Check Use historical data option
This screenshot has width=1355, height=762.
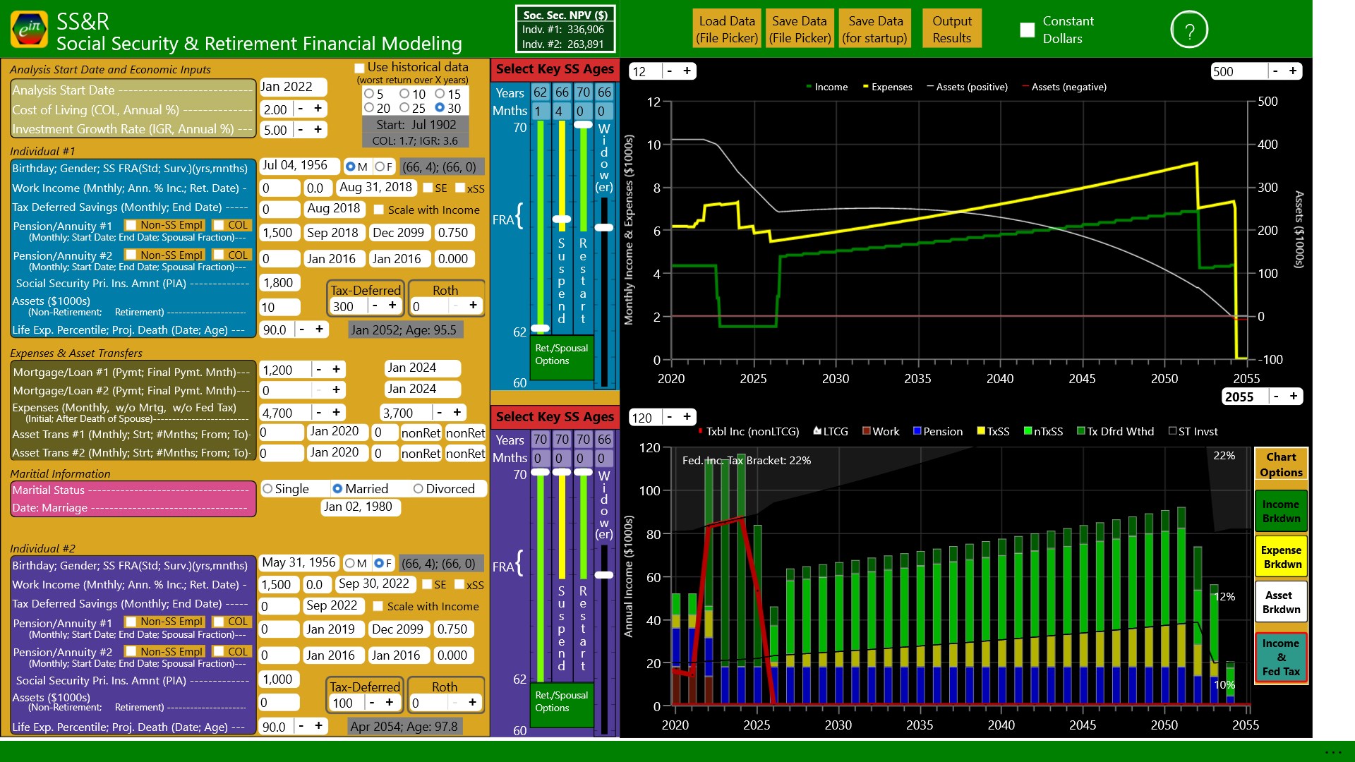pyautogui.click(x=360, y=68)
